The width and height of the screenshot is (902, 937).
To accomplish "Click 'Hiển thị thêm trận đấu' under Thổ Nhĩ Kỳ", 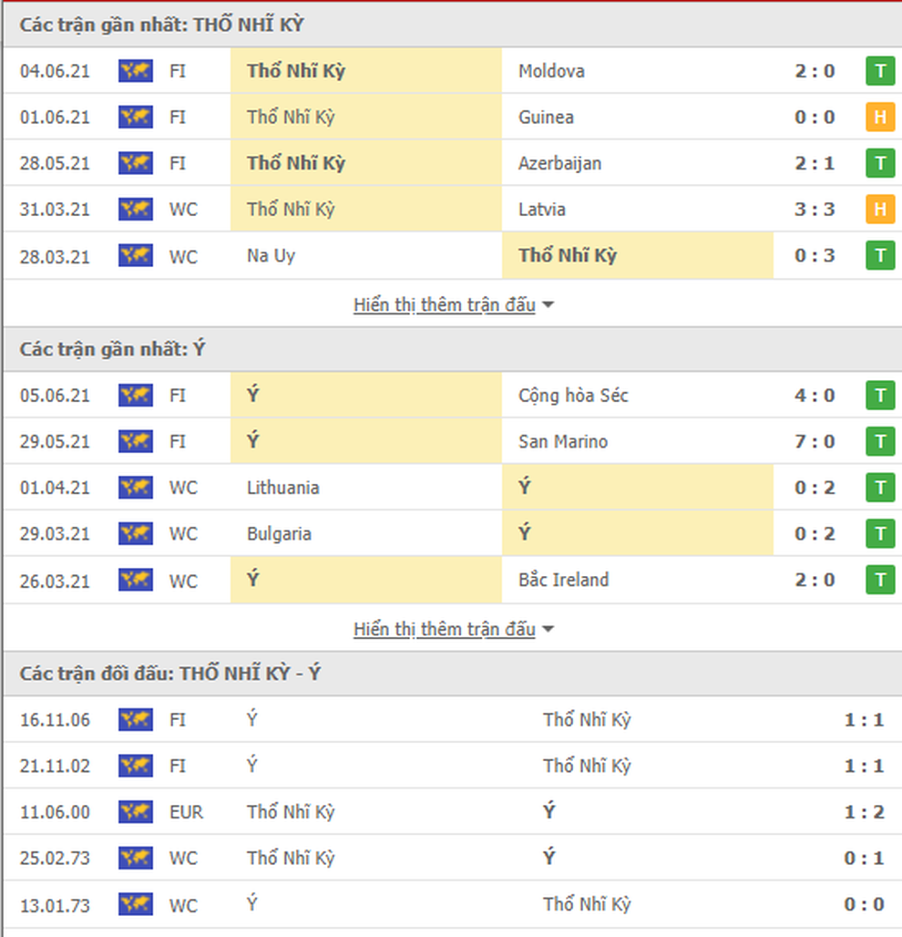I will coord(444,304).
